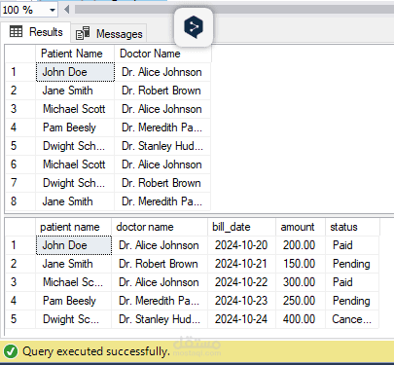Viewport: 394px width, 365px height.
Task: Switch to the Messages tab
Action: point(109,33)
